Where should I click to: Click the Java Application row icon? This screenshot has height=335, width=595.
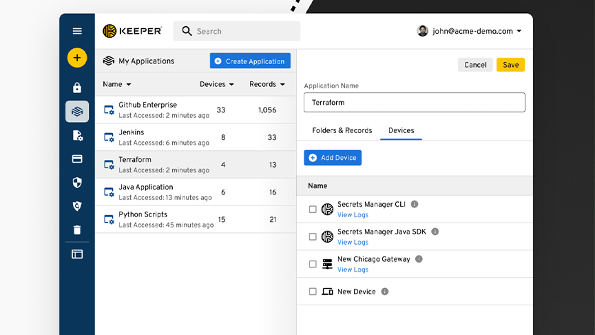click(x=109, y=192)
